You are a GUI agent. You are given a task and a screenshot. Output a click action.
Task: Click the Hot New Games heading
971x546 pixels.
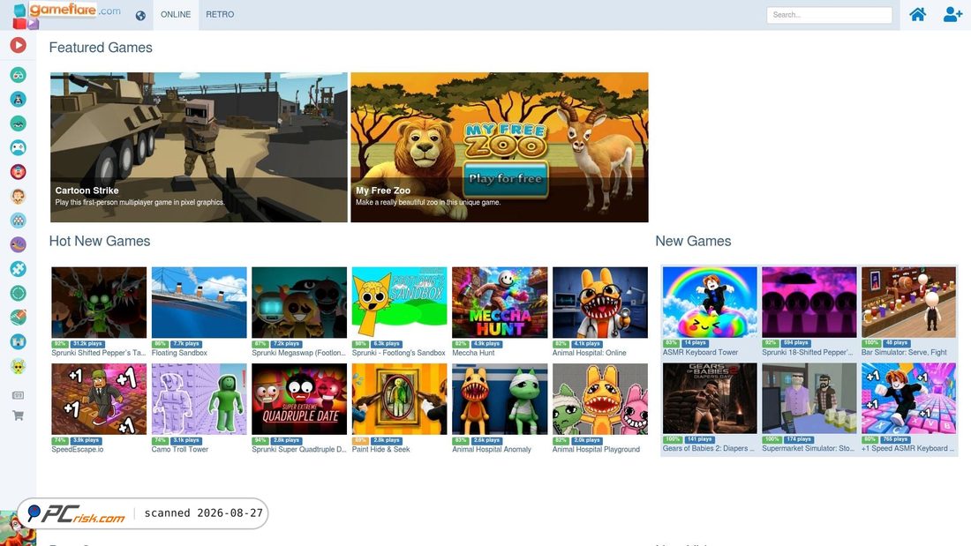[100, 242]
